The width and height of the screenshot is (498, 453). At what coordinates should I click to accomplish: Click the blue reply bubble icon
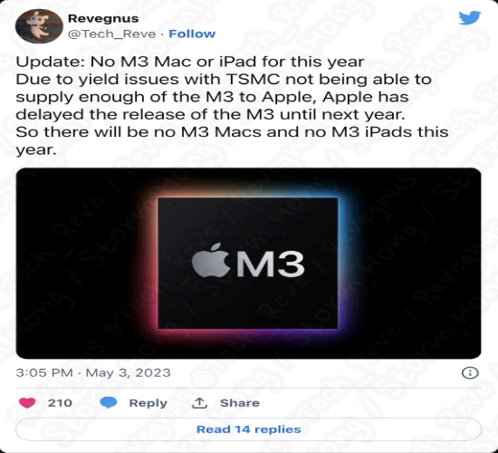pos(109,403)
